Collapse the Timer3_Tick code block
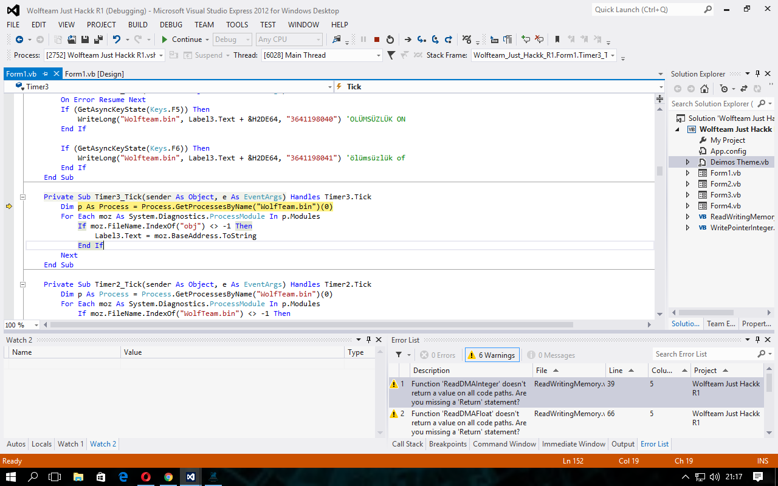 click(x=22, y=197)
